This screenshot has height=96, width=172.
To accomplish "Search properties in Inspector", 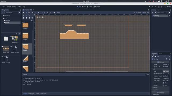I will pos(167,59).
